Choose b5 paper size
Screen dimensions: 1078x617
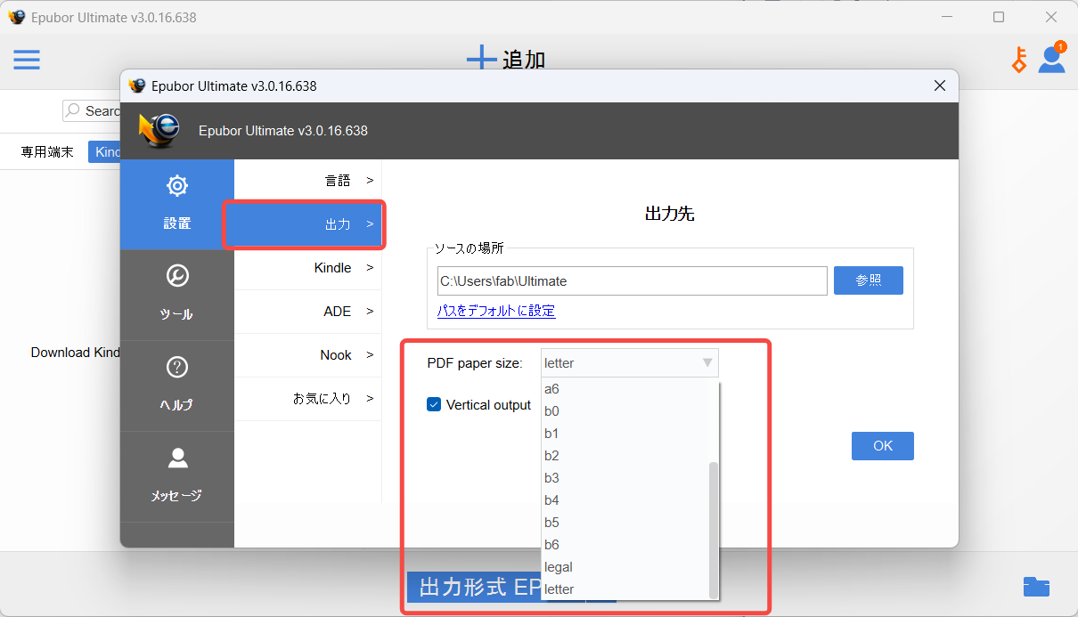pos(625,523)
